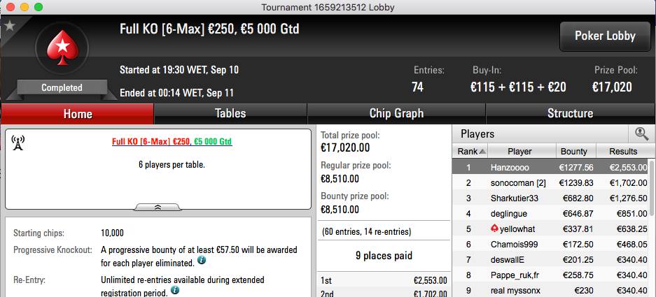Viewport: 656px width, 297px height.
Task: Select player Hanzoooo row
Action: point(550,168)
